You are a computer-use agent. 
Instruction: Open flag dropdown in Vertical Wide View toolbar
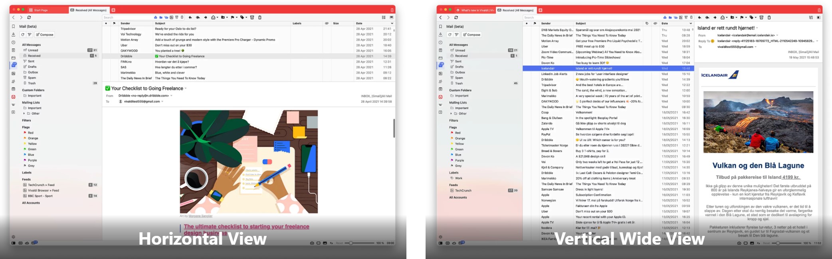pyautogui.click(x=746, y=18)
